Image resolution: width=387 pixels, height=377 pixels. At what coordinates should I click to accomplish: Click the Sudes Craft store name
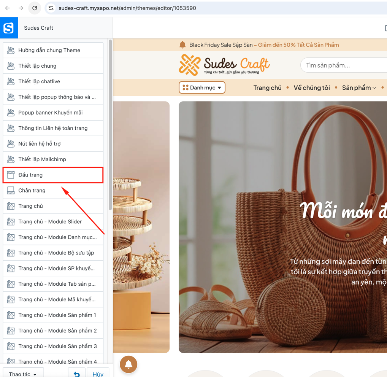38,28
